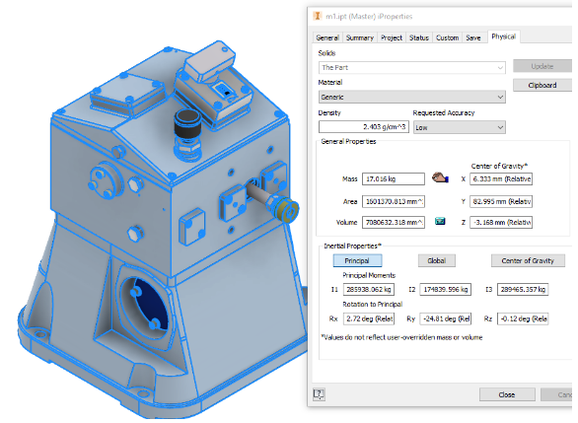Image resolution: width=578 pixels, height=423 pixels.
Task: Click the I1 principal moment field
Action: pos(369,289)
